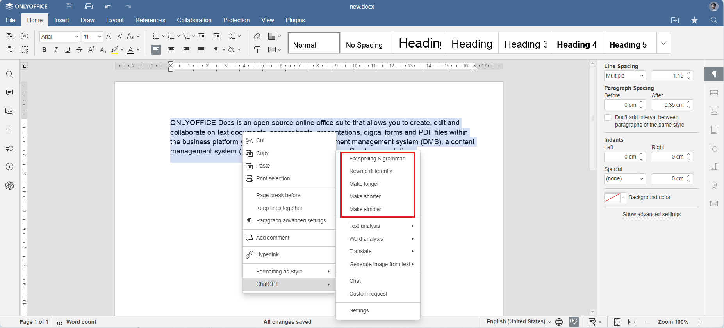Open the Plugins tab
The height and width of the screenshot is (328, 724).
[295, 20]
